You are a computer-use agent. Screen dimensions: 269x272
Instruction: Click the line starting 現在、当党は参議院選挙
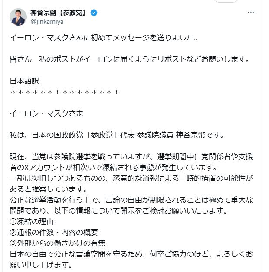(x=131, y=157)
